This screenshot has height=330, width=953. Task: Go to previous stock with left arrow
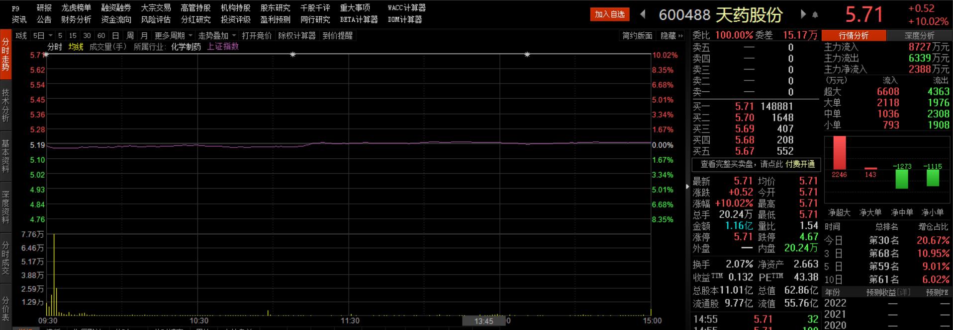[643, 14]
